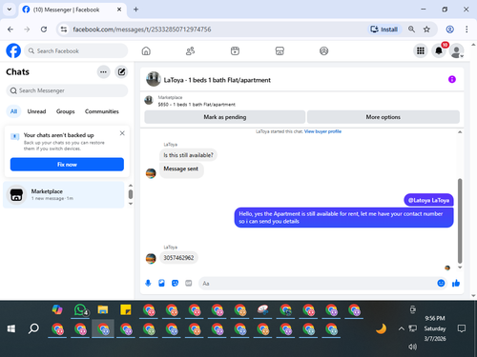Select the Groups chats filter
The width and height of the screenshot is (477, 357).
(65, 111)
